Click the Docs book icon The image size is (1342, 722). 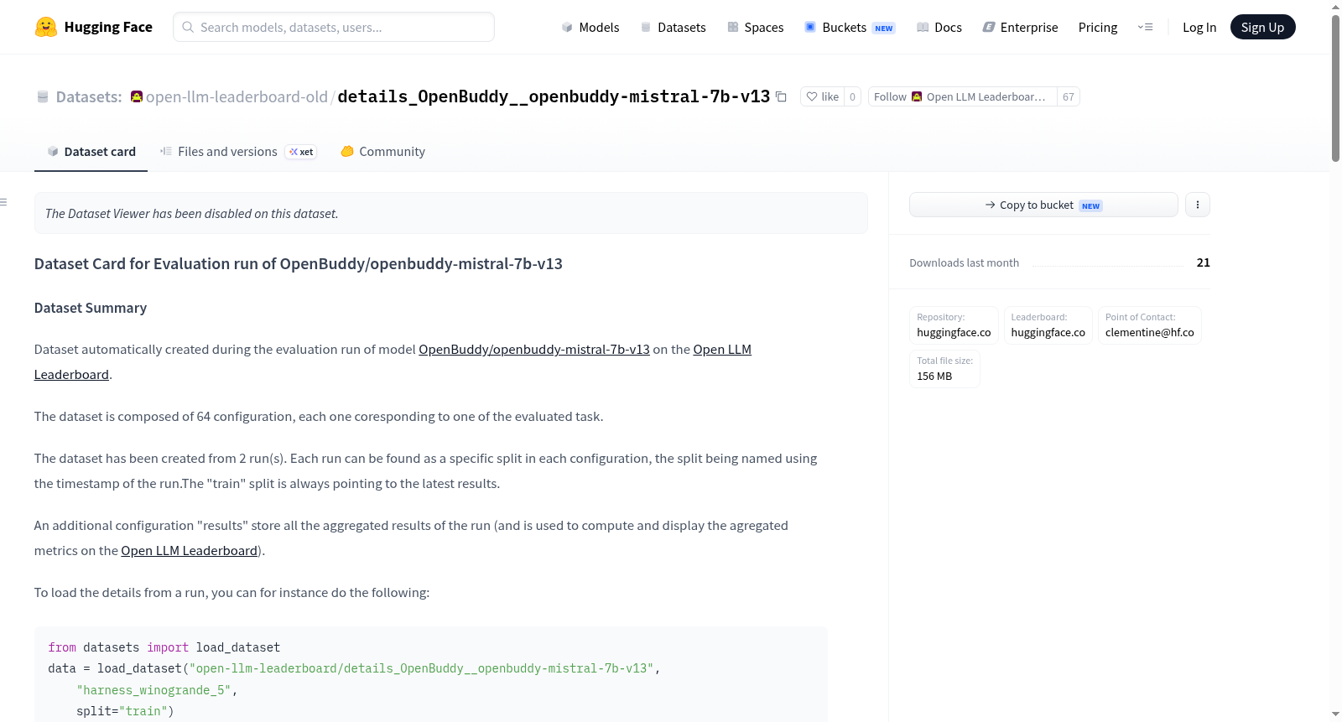pos(923,27)
